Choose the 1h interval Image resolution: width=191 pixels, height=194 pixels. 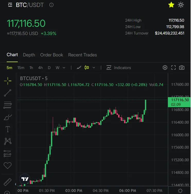pyautogui.click(x=31, y=68)
